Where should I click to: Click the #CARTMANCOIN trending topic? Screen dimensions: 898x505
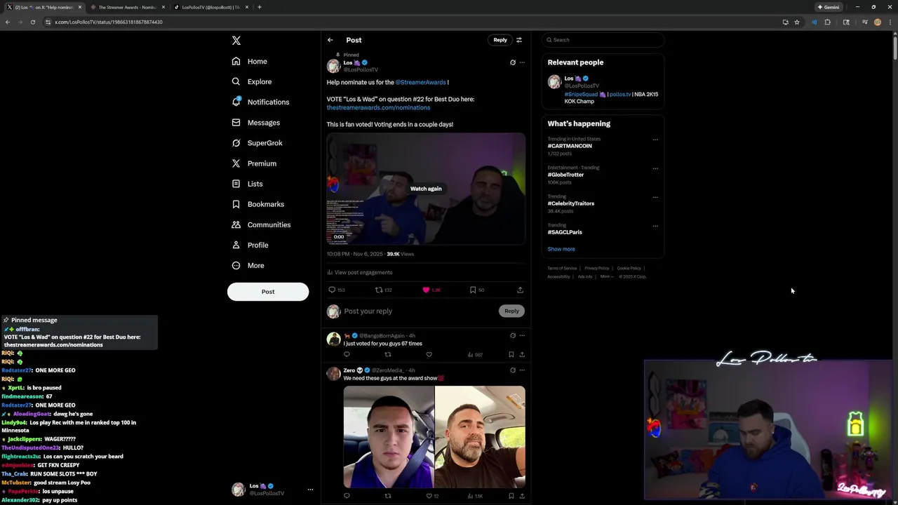pyautogui.click(x=570, y=146)
